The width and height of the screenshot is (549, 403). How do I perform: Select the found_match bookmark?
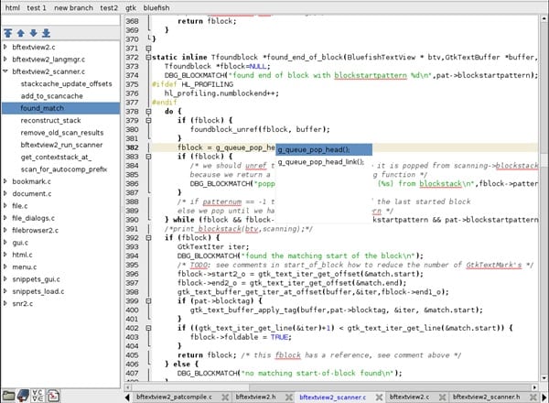(60, 108)
